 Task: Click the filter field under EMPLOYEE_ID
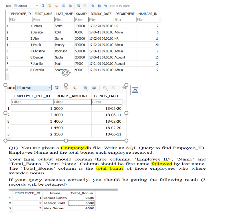click(x=21, y=20)
